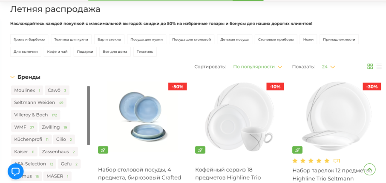Switch to grid view layout icon
Screen dimensions: 386x183
(370, 66)
